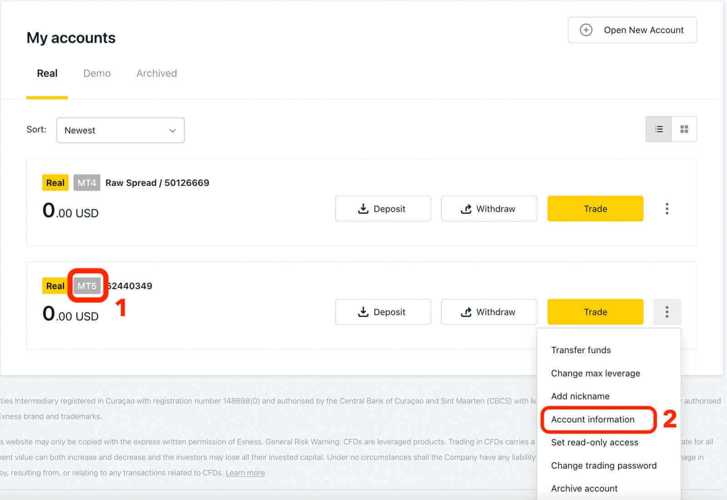Click Trade on the MT5 account
This screenshot has width=727, height=500.
595,312
